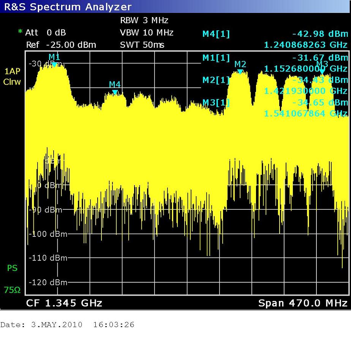This screenshot has width=351, height=340.
Task: Click the 75Ω impedance indicator
Action: (12, 290)
